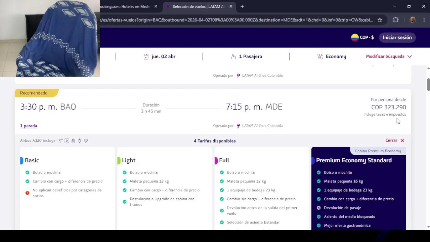Open a new browser tab
Image resolution: width=430 pixels, height=242 pixels.
[x=242, y=6]
